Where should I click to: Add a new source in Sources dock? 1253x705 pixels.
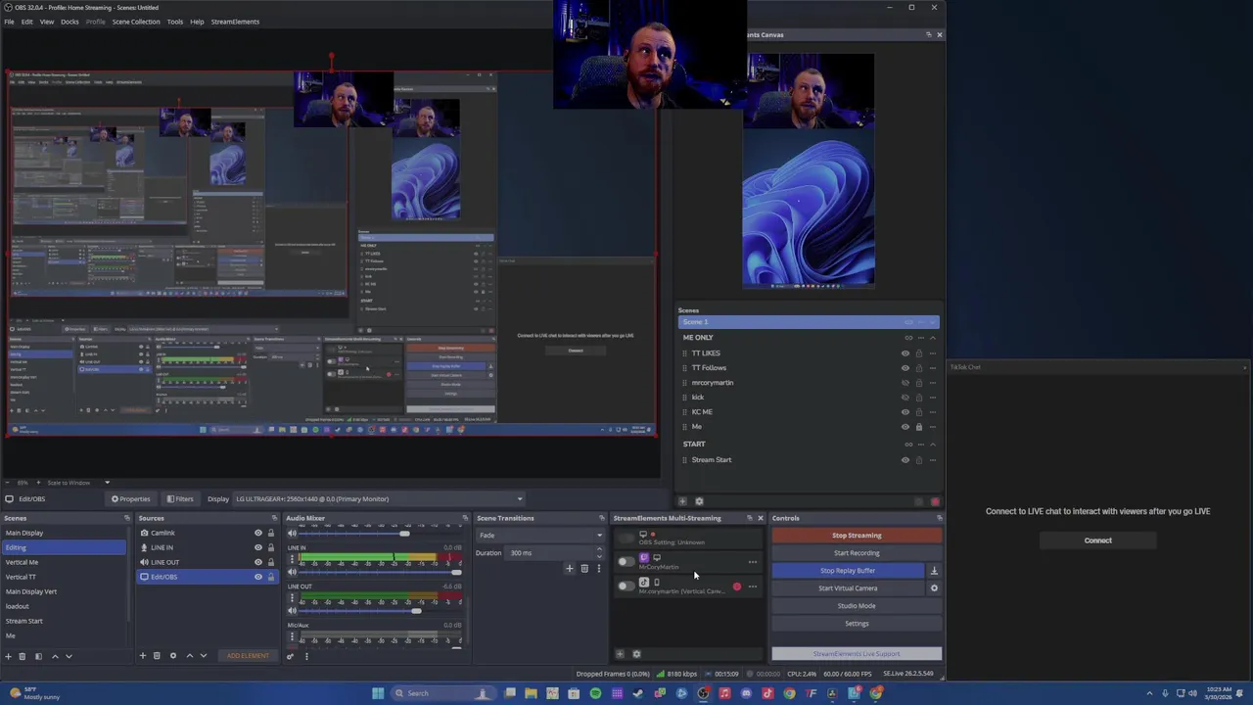click(x=142, y=656)
